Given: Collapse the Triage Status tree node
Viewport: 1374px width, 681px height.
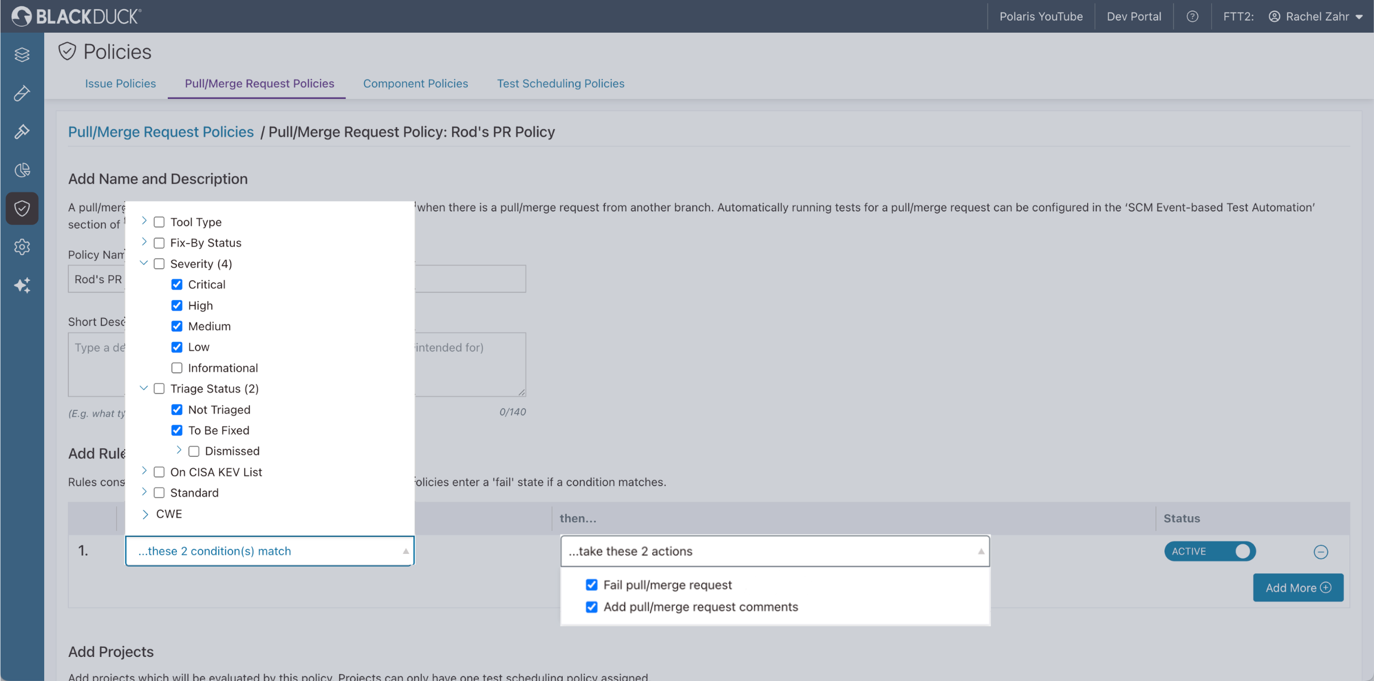Looking at the screenshot, I should coord(144,388).
